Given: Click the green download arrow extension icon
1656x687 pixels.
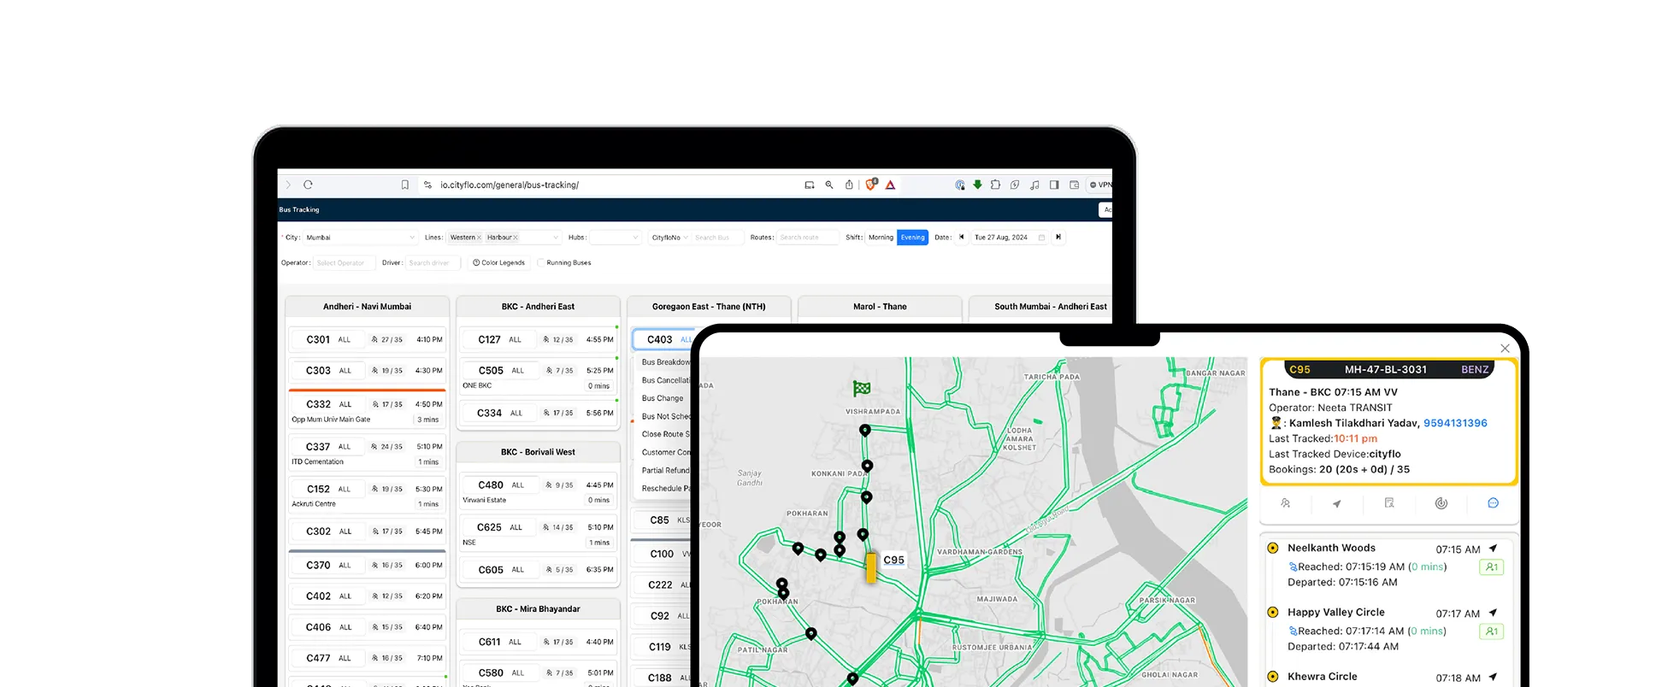Looking at the screenshot, I should pyautogui.click(x=977, y=185).
